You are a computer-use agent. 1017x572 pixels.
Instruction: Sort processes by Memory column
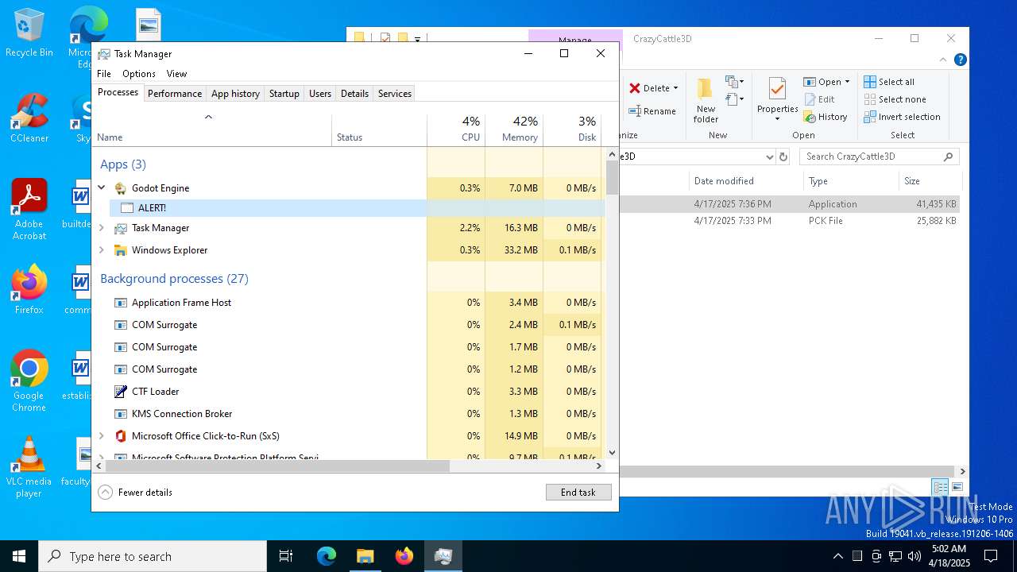tap(514, 129)
